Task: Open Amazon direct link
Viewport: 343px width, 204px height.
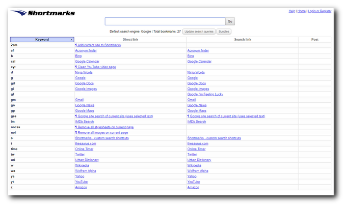Action: pos(81,187)
